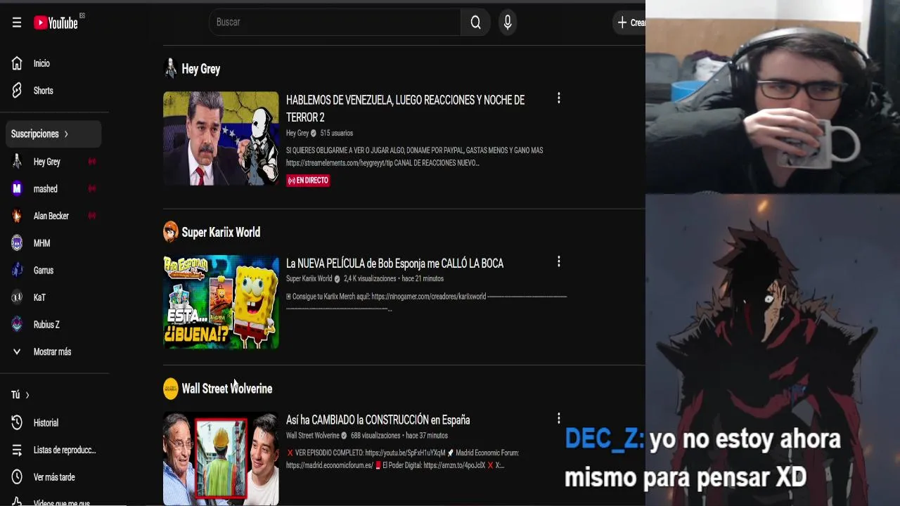
Task: Open Hey Grey channel header
Action: point(201,69)
